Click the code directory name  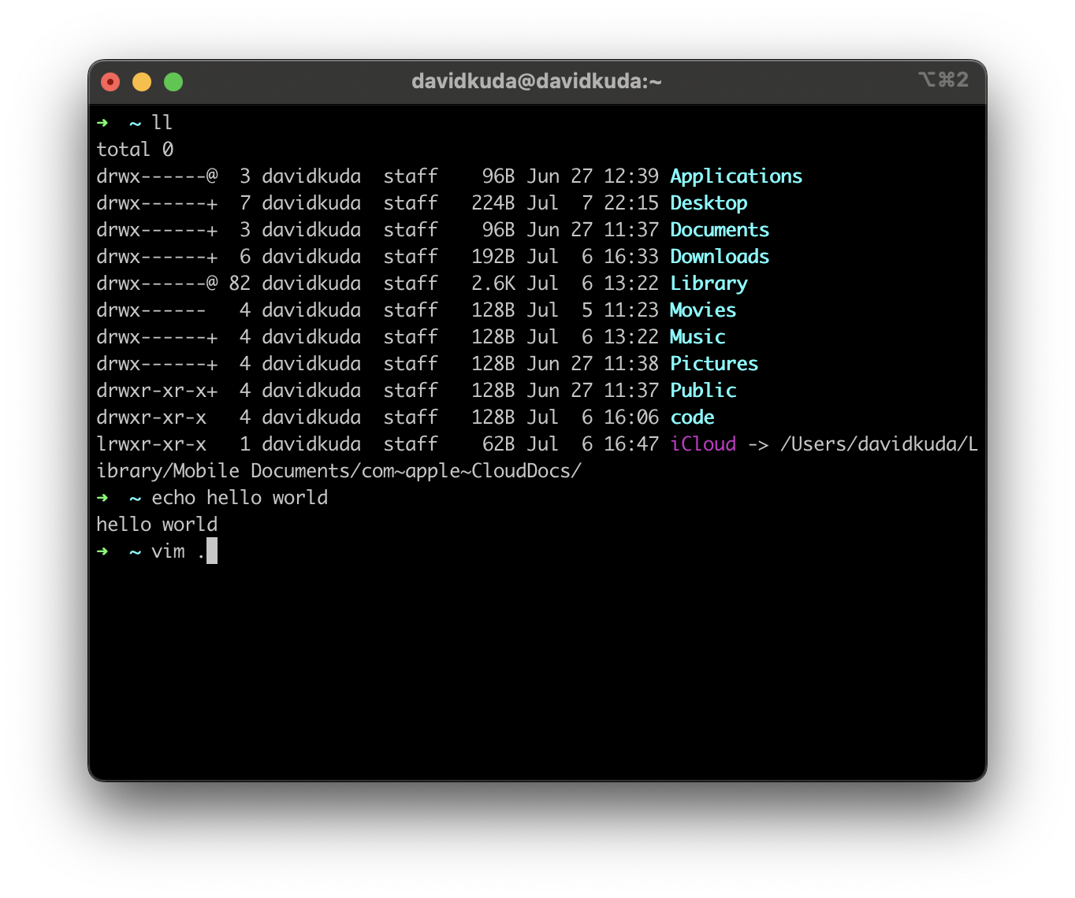(692, 417)
